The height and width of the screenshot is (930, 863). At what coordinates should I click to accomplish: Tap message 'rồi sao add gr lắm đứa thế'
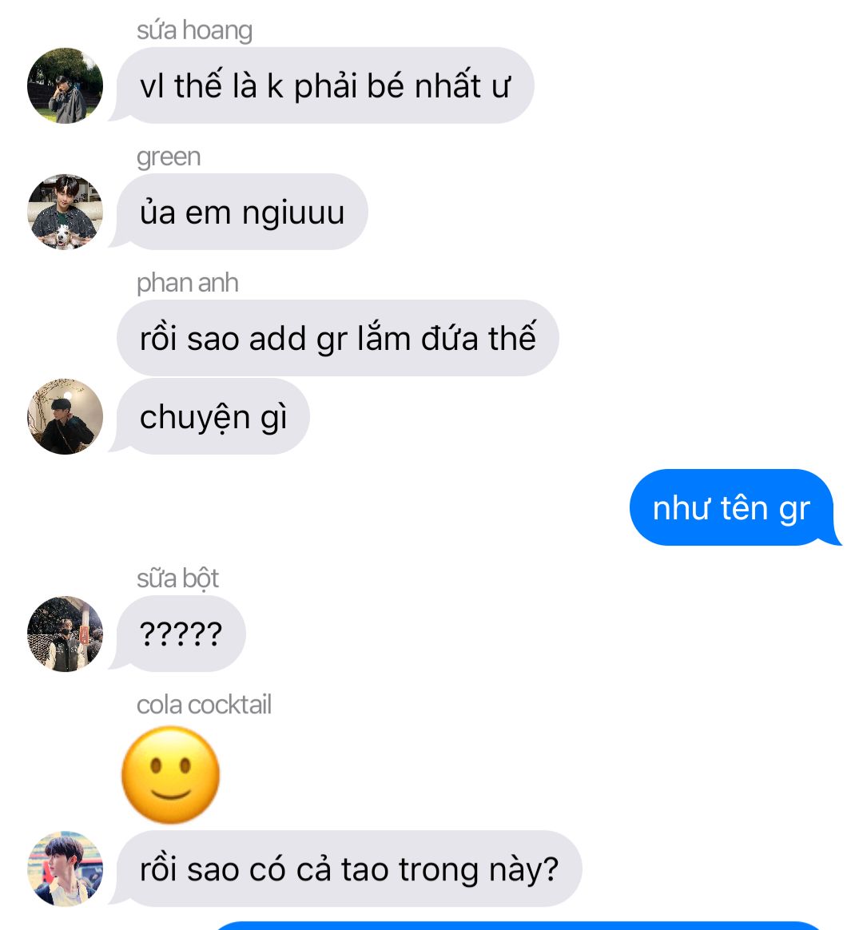point(337,338)
